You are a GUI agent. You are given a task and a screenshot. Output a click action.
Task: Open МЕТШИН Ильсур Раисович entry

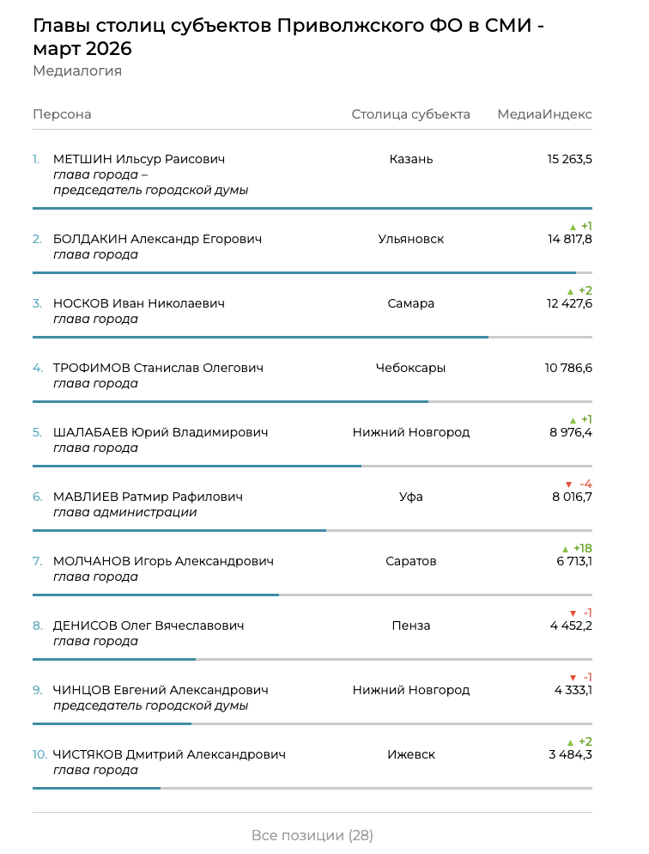tap(139, 159)
